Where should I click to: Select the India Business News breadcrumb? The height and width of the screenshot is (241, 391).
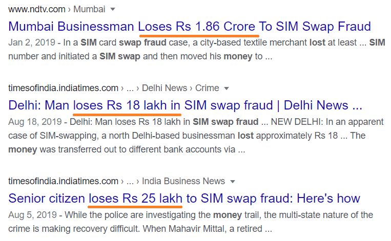point(183,181)
